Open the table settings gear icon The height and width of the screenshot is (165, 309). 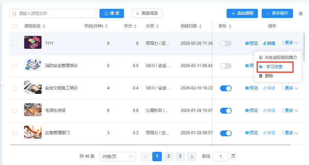tap(301, 14)
